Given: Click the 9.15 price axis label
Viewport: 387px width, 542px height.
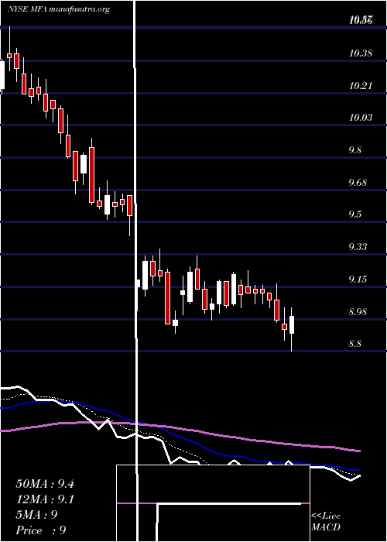Looking at the screenshot, I should (x=358, y=279).
